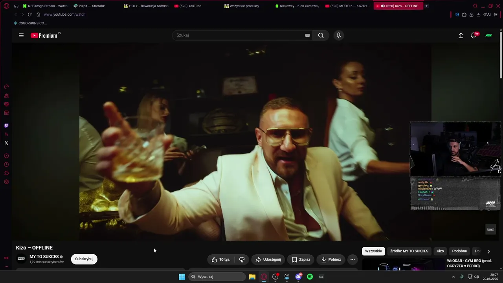Open the Windows Start menu
The image size is (503, 283).
coord(182,277)
